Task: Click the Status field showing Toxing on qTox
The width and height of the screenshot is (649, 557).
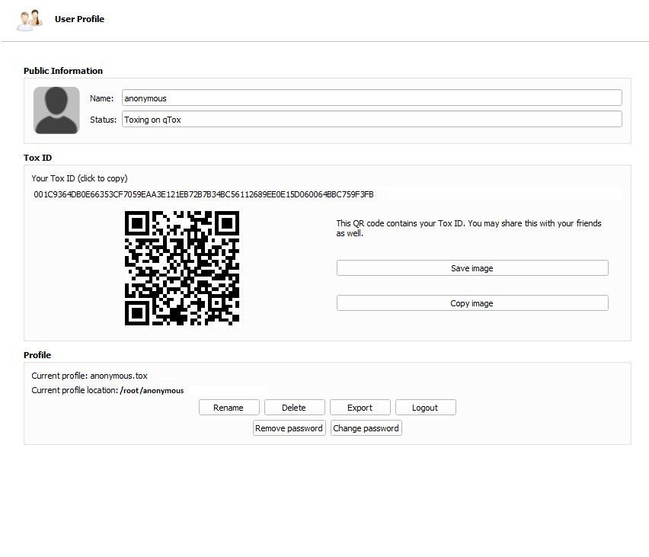Action: click(371, 120)
